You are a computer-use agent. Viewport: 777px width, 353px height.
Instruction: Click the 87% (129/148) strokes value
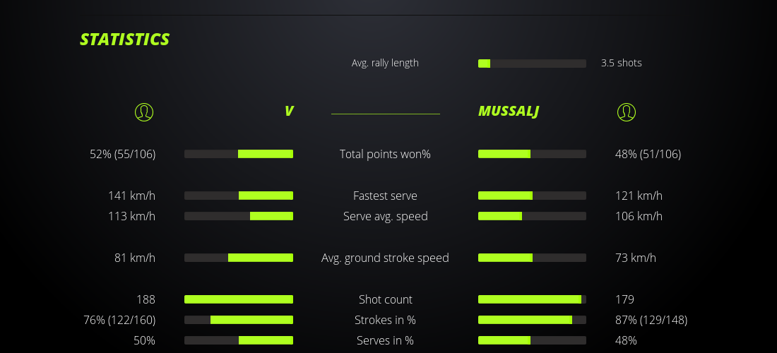tap(651, 320)
